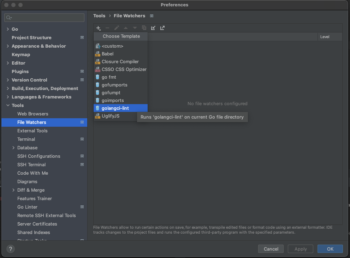Image resolution: width=350 pixels, height=258 pixels.
Task: Click the project-level marker beside File Watchers breadcrumb
Action: click(x=152, y=16)
